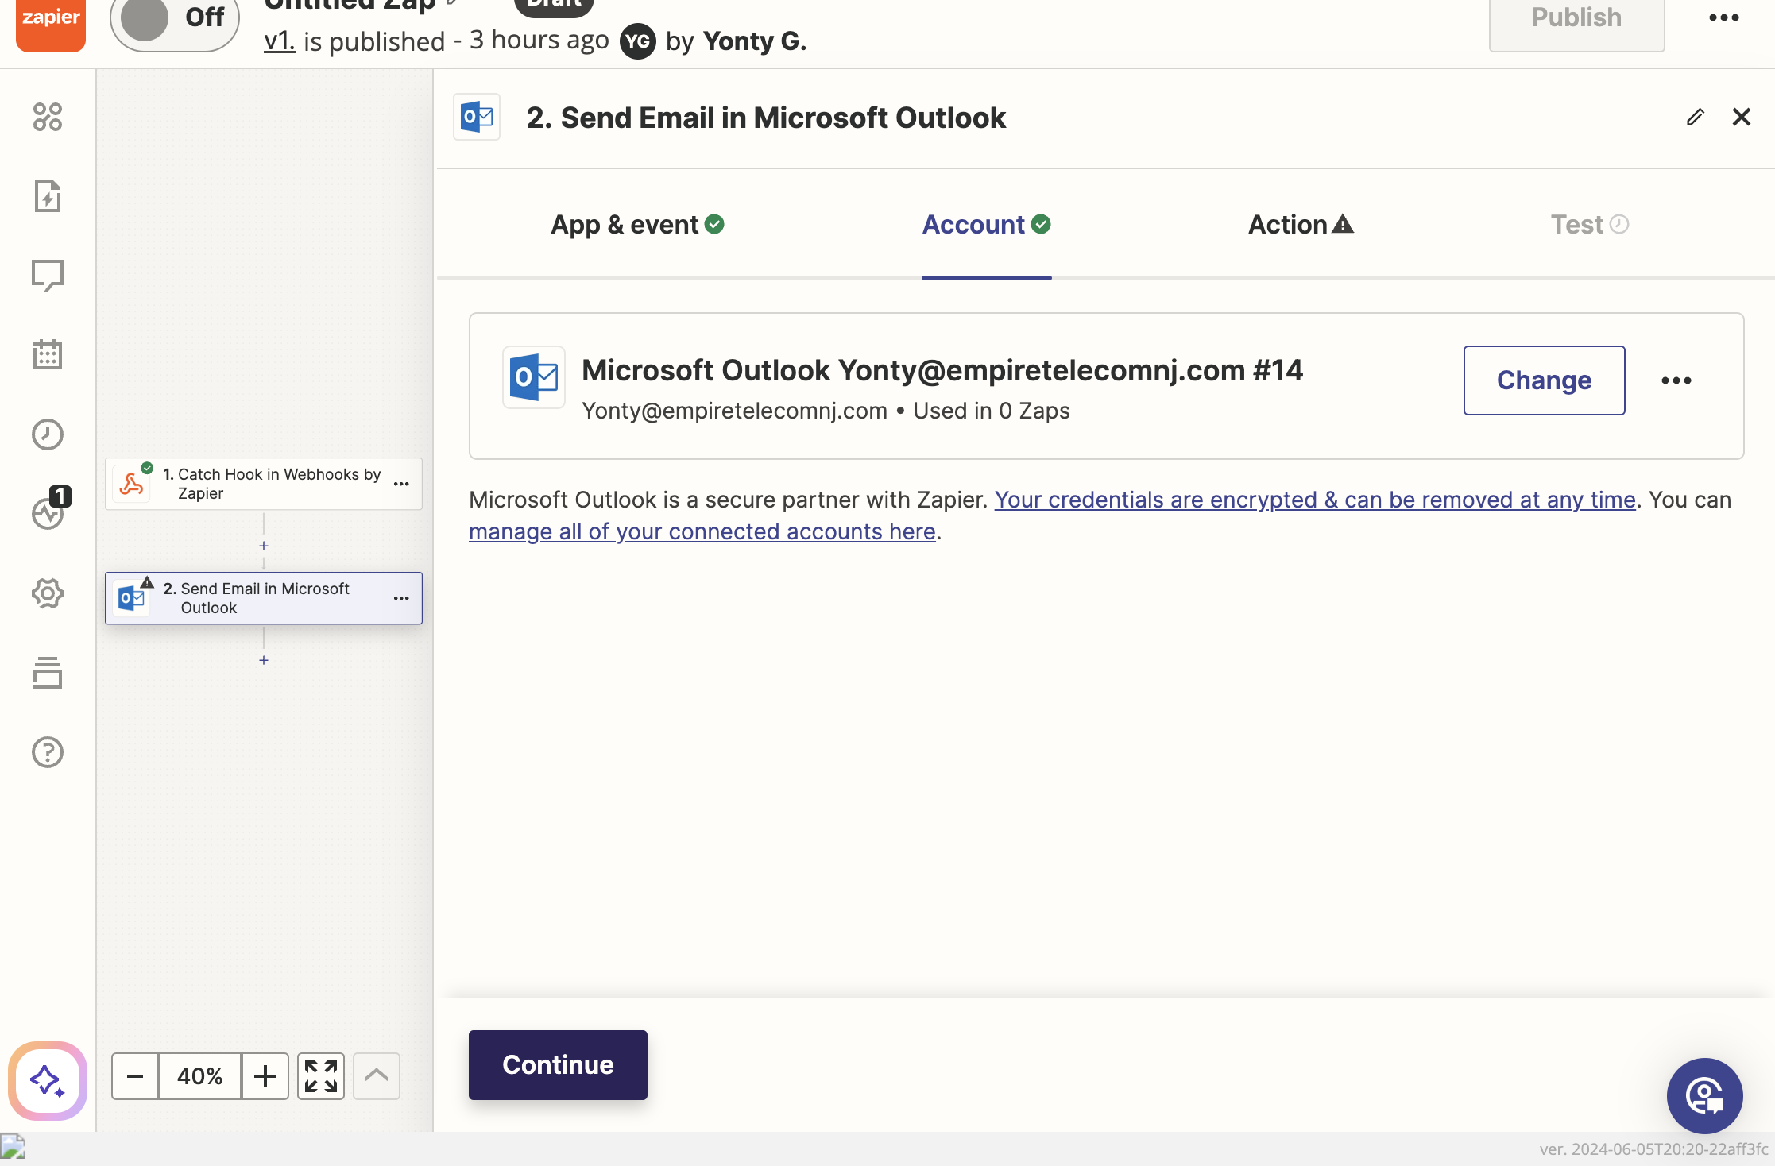Screen dimensions: 1775x1166
Task: Add a step between steps 1 and 2
Action: pos(264,546)
